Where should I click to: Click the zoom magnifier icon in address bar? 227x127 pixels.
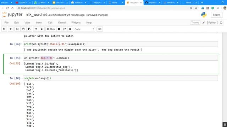coord(191,8)
